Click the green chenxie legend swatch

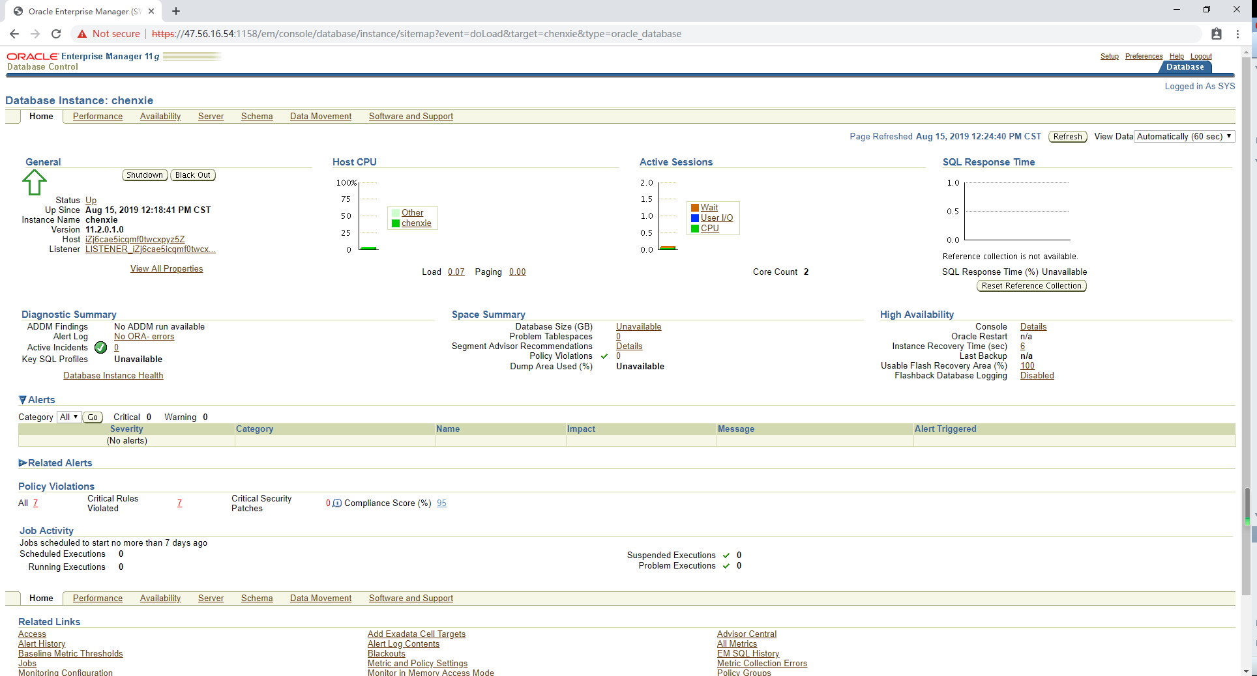click(x=396, y=223)
